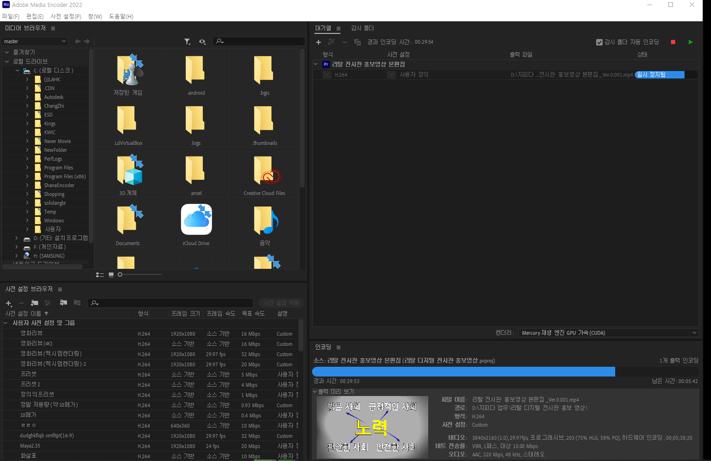This screenshot has width=711, height=461.
Task: Start the queue with the green play button
Action: (x=690, y=42)
